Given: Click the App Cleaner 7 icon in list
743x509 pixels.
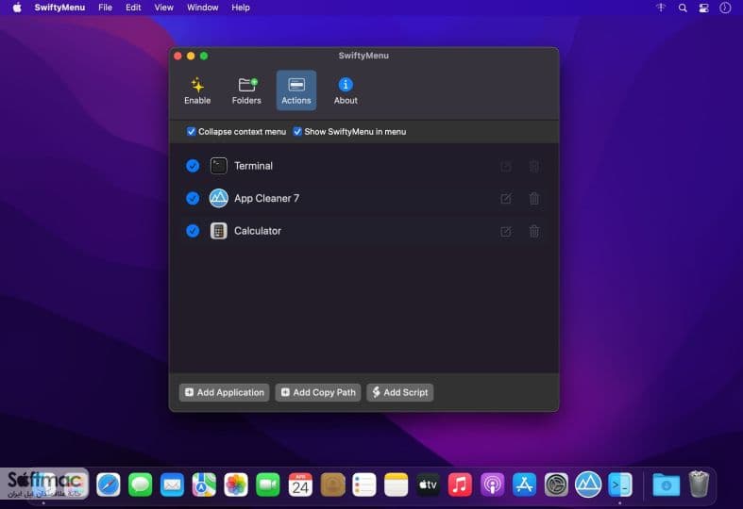Looking at the screenshot, I should [x=218, y=198].
